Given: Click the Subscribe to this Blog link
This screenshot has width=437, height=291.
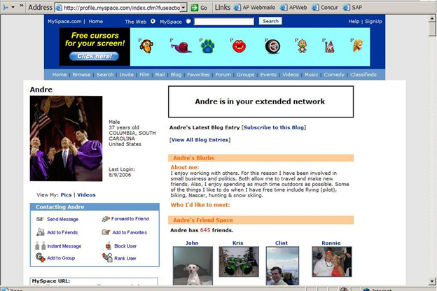Looking at the screenshot, I should click(x=274, y=127).
